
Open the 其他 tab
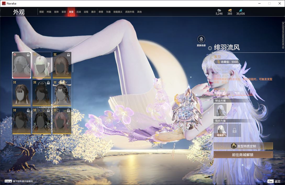pos(139,12)
